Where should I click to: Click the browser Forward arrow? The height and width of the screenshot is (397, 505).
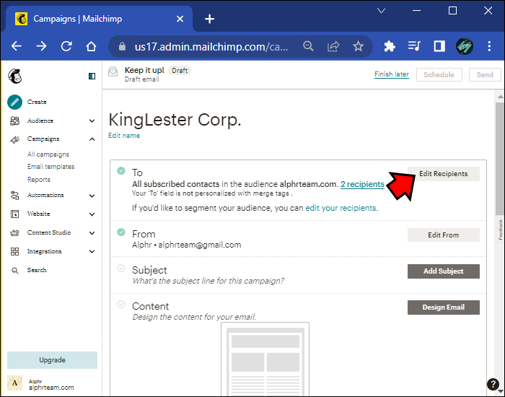pyautogui.click(x=41, y=46)
